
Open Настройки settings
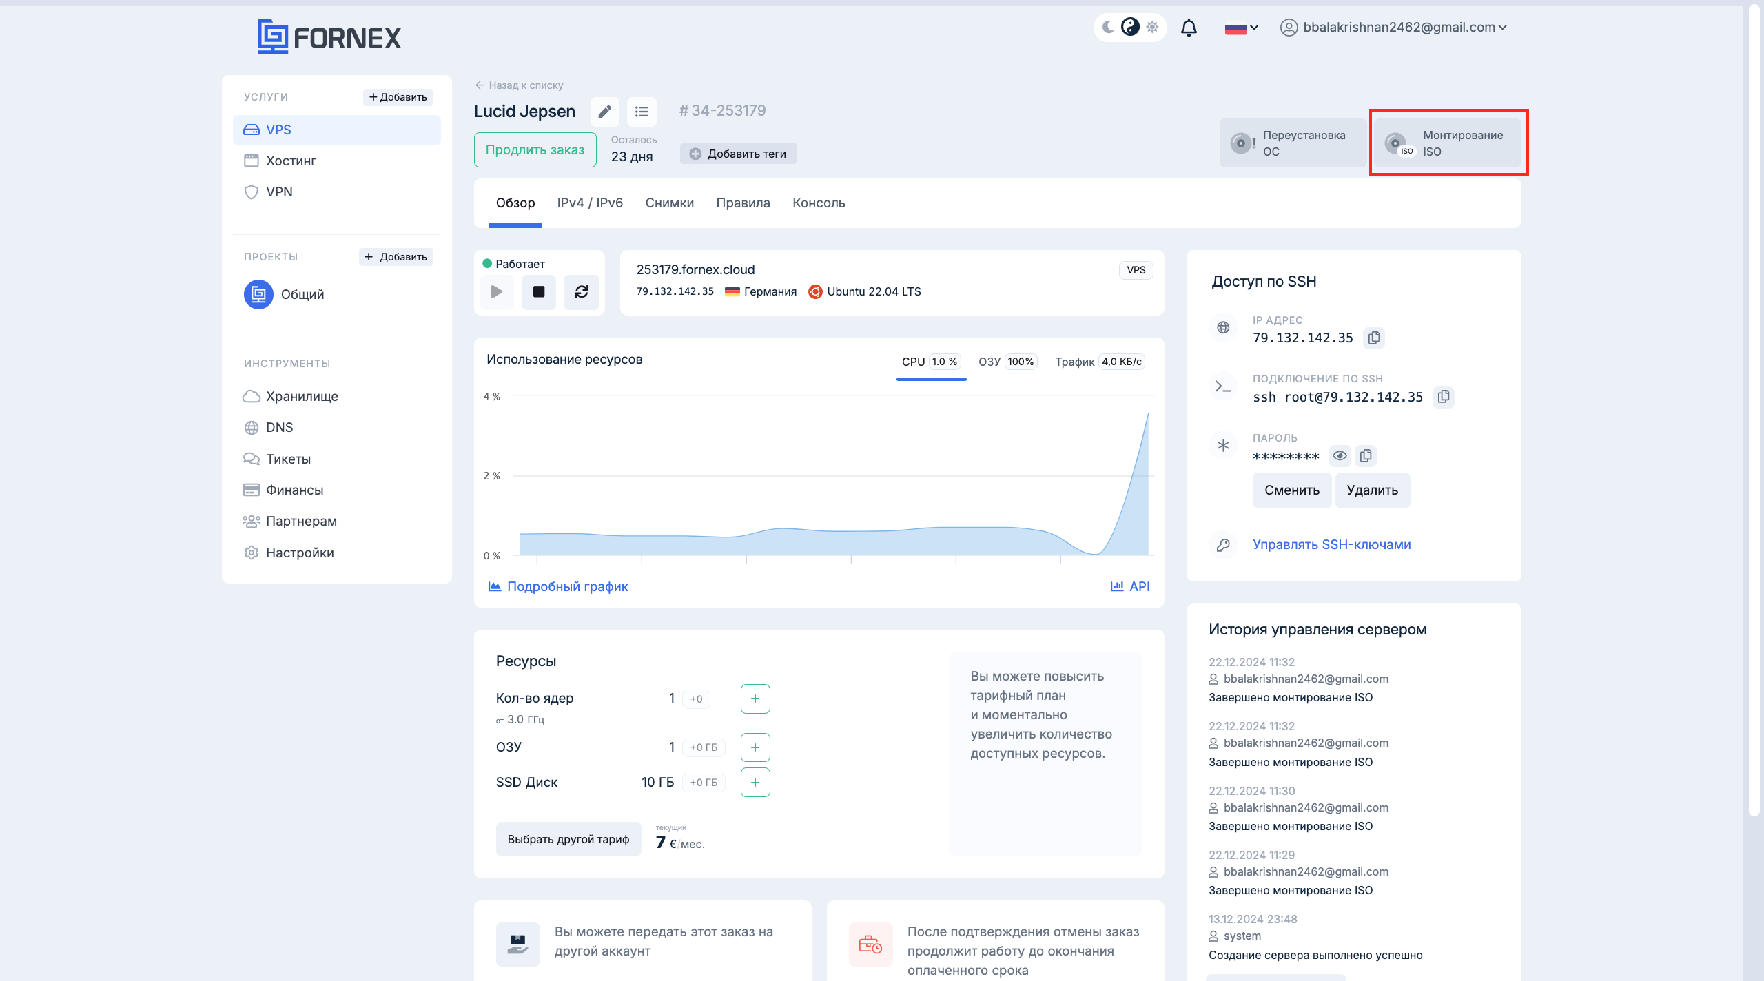[x=289, y=553]
